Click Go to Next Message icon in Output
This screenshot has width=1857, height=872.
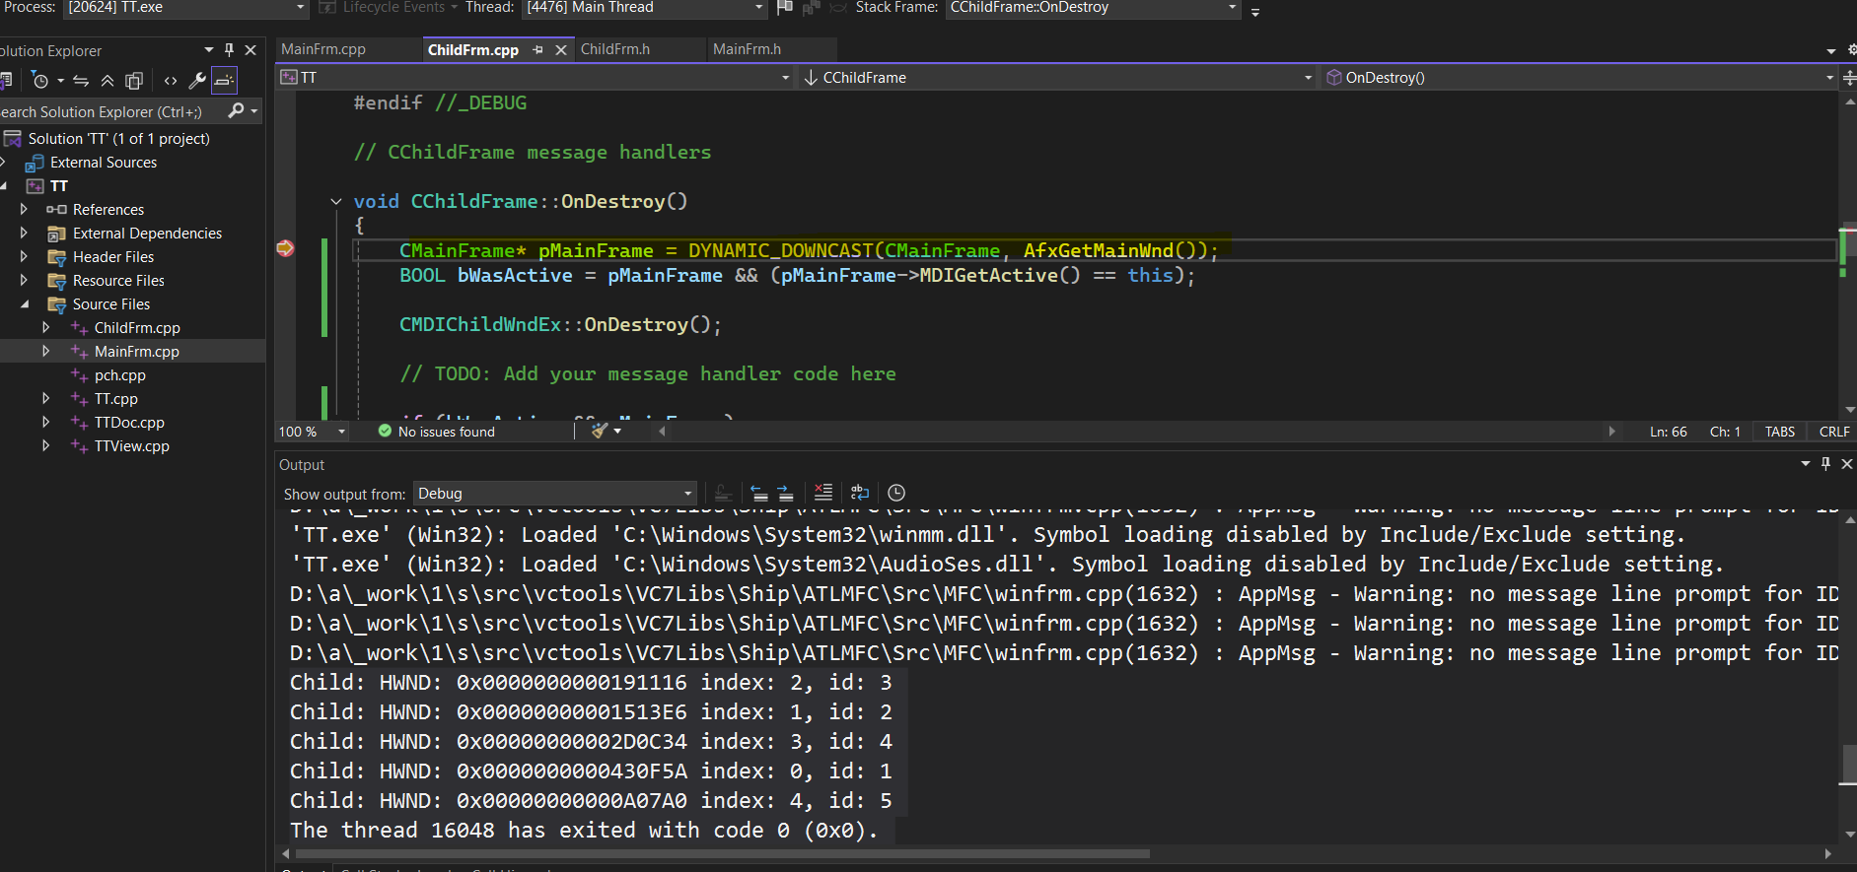point(785,493)
